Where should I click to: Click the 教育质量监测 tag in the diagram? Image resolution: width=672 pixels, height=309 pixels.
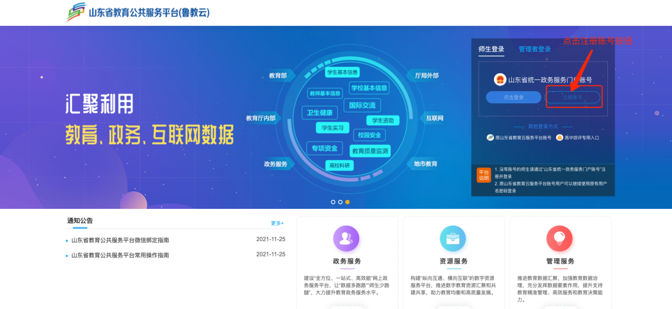click(x=370, y=151)
